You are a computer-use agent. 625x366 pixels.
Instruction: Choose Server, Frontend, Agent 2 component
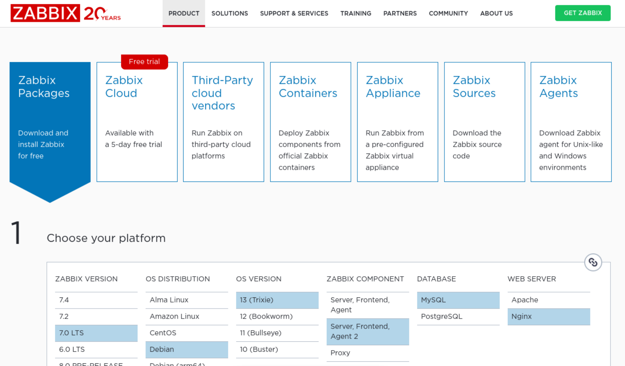click(x=368, y=331)
